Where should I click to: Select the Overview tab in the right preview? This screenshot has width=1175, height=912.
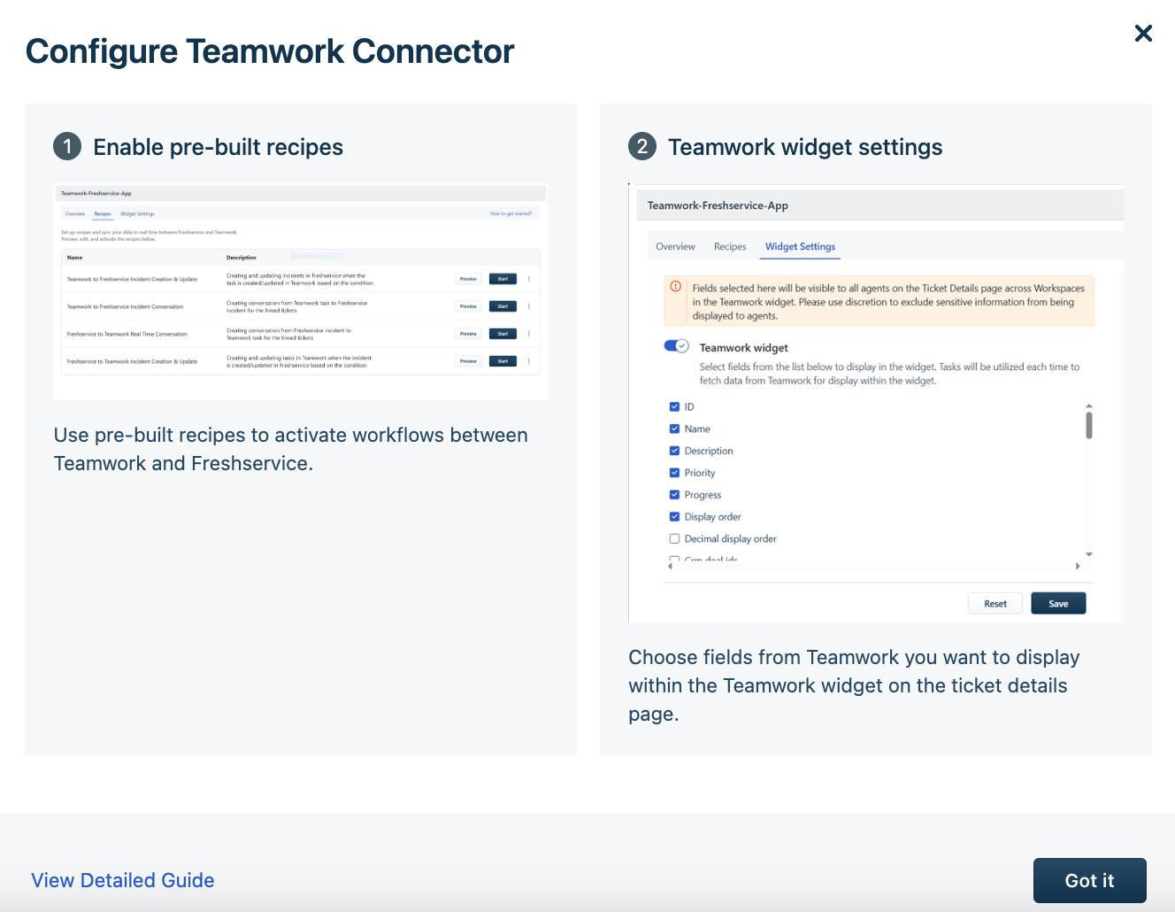tap(675, 246)
